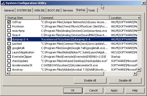Go to the Services tab
147x96 pixels.
pyautogui.click(x=68, y=10)
